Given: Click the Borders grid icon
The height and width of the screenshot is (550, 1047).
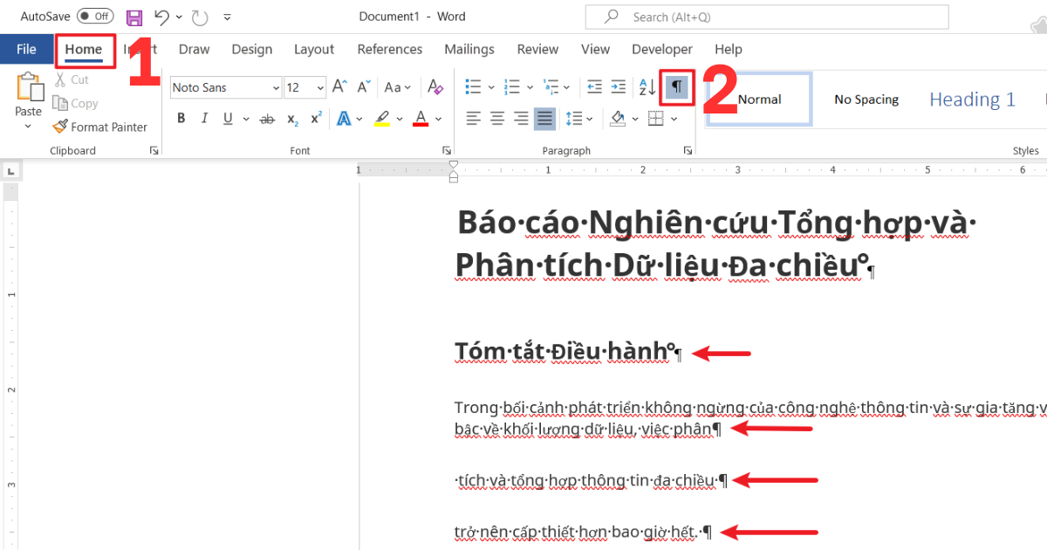Looking at the screenshot, I should (656, 118).
